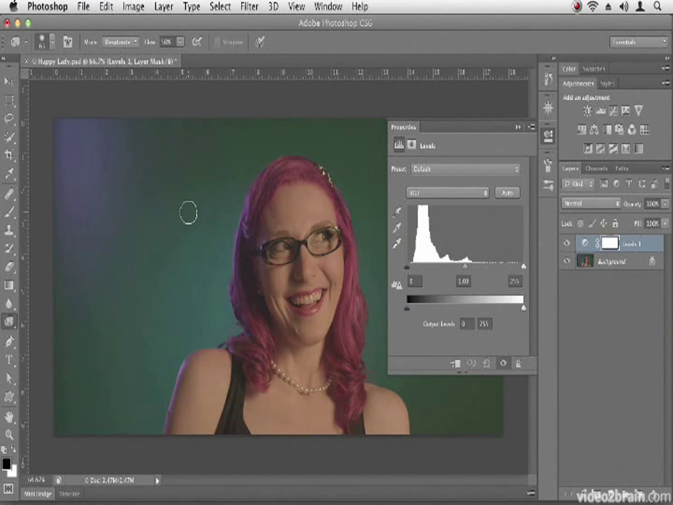This screenshot has width=673, height=505.
Task: Select the Crop tool
Action: click(x=9, y=155)
